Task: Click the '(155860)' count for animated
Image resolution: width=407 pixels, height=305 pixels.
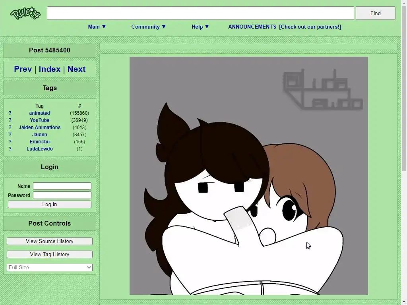Action: point(79,113)
